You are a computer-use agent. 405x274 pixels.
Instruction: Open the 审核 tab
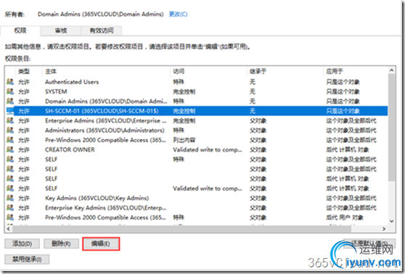click(61, 30)
